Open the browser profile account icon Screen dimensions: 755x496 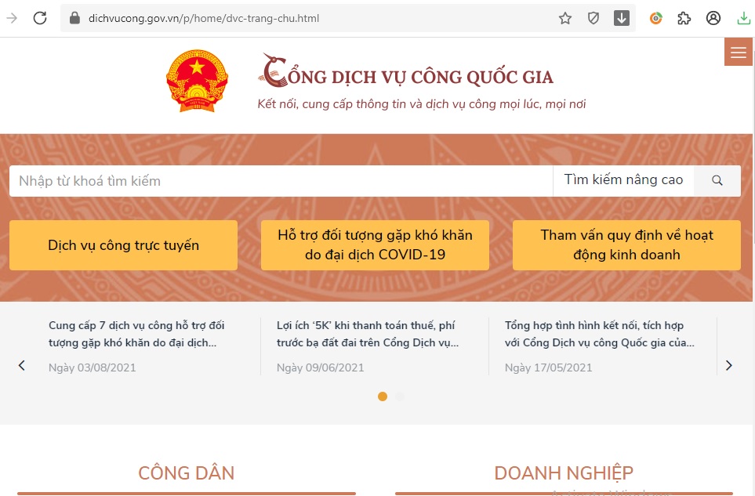coord(713,18)
